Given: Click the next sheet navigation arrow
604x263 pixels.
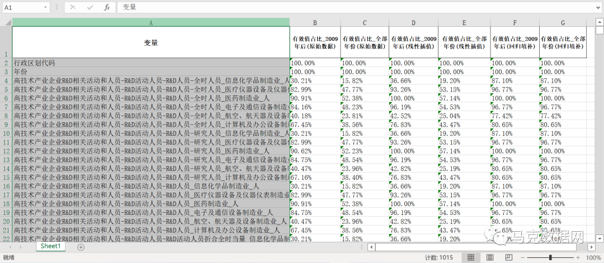Looking at the screenshot, I should (21, 247).
